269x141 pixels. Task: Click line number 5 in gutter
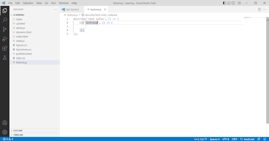[67, 34]
